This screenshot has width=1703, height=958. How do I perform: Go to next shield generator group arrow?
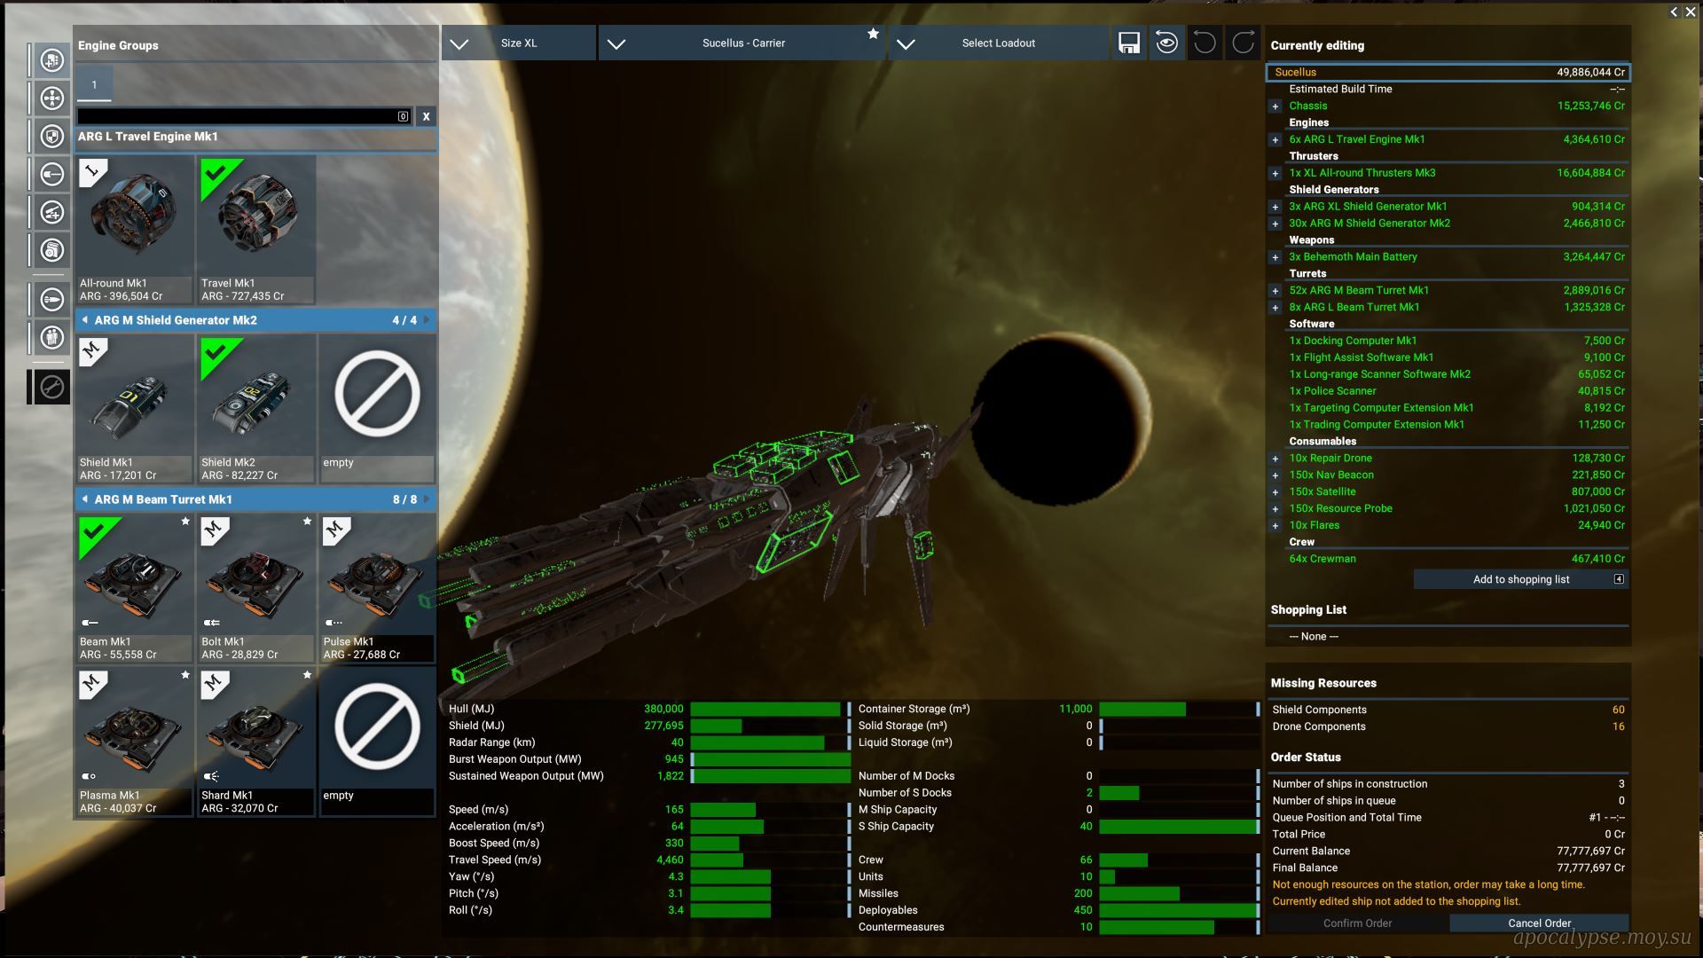coord(427,320)
